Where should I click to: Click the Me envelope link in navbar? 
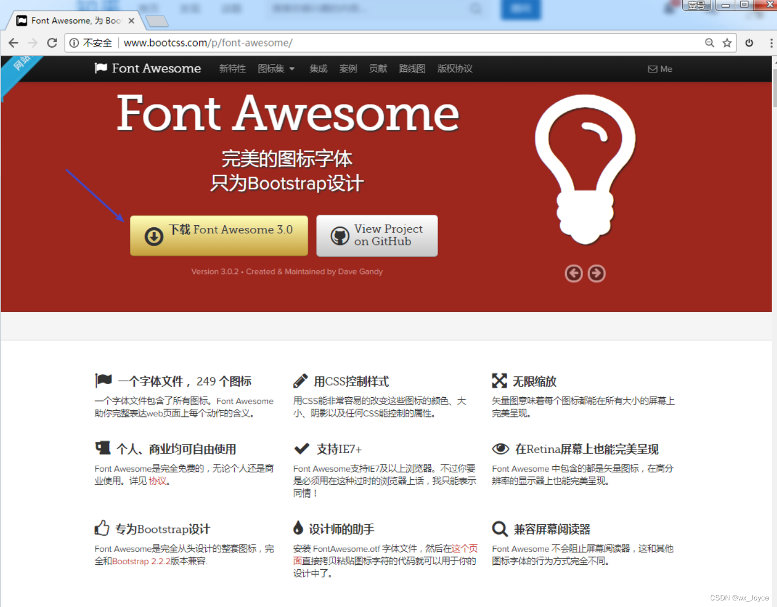point(660,69)
